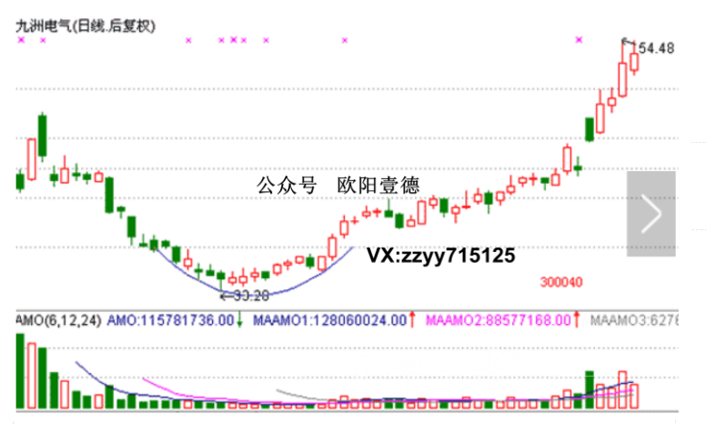706x424 pixels.
Task: Click the low price label 30.28
Action: tap(251, 296)
